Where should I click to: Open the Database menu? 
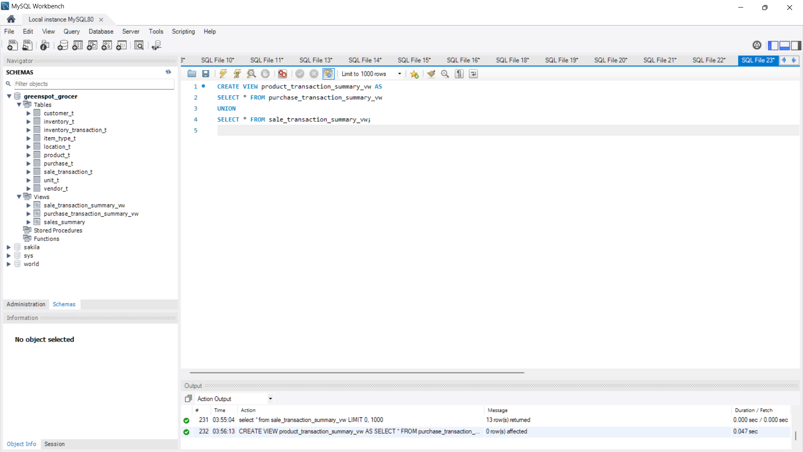[101, 31]
